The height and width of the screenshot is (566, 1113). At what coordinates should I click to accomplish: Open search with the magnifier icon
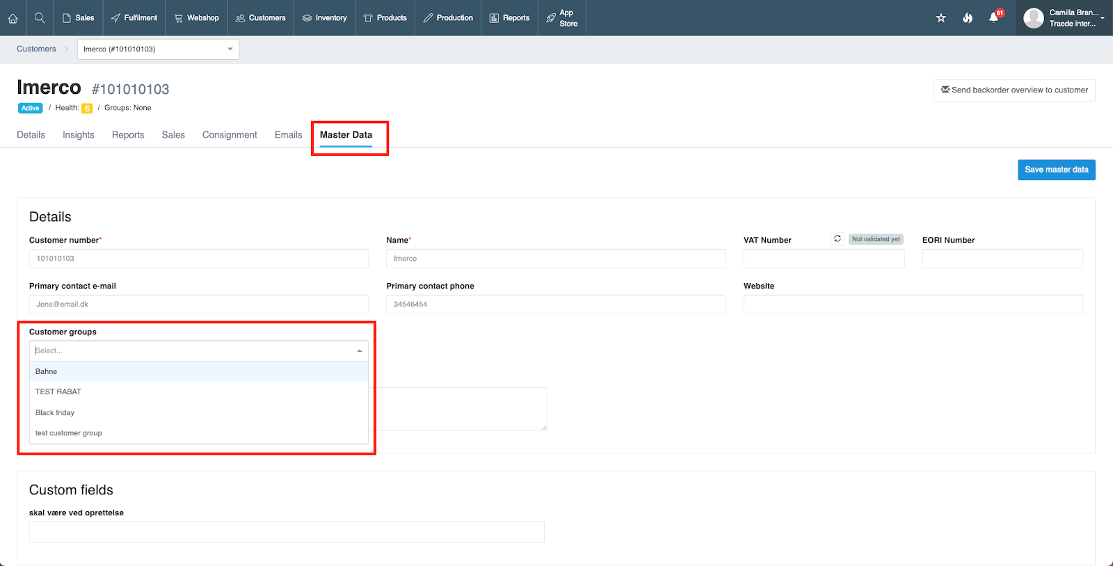pos(40,18)
